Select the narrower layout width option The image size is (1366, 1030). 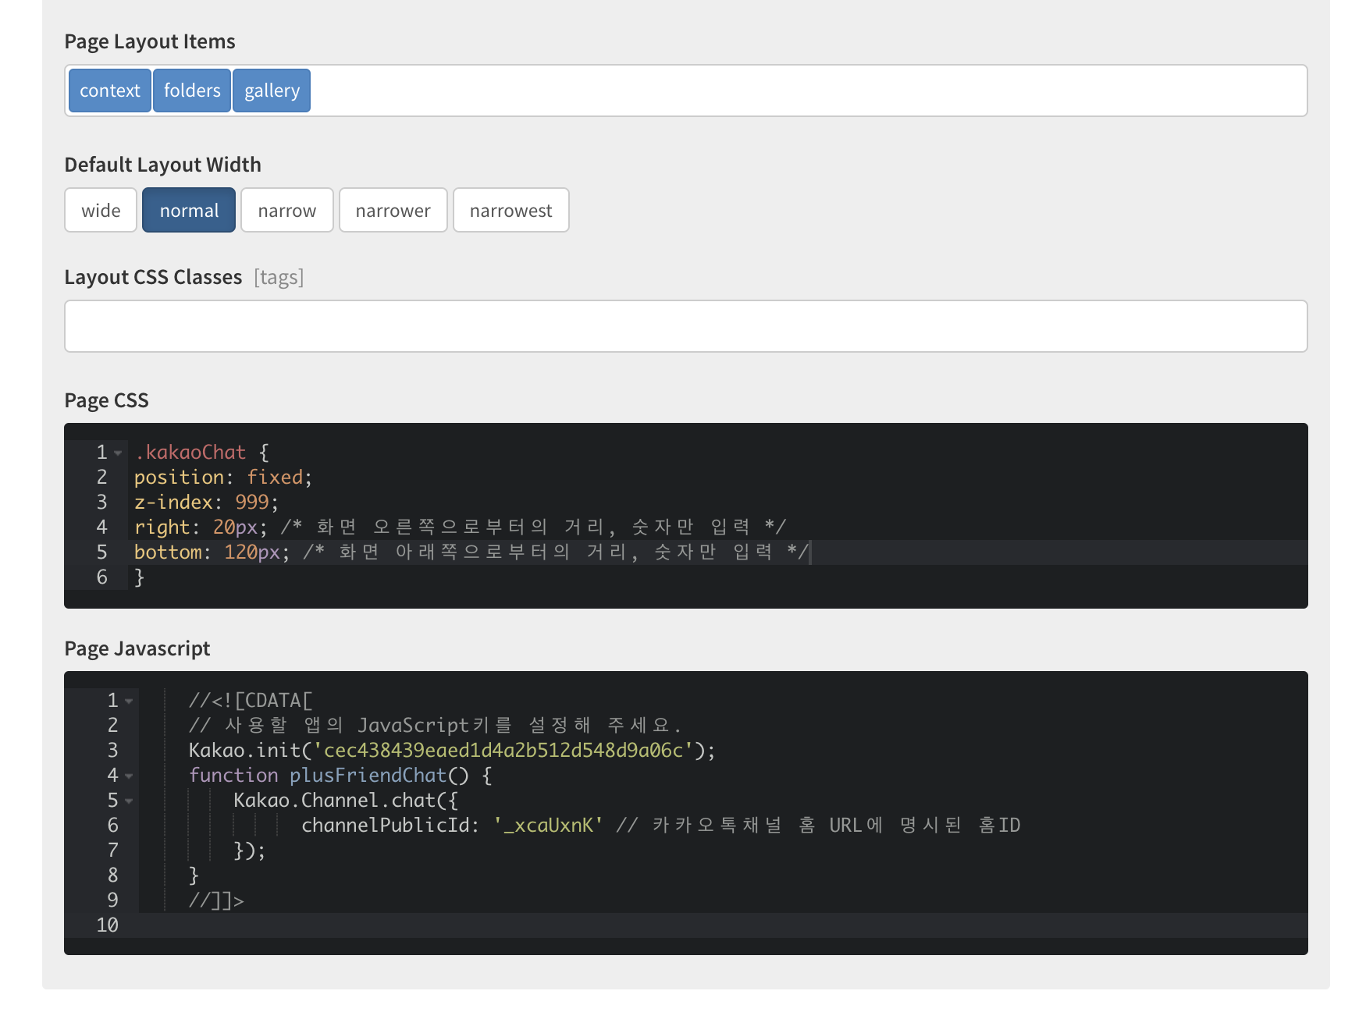click(393, 210)
